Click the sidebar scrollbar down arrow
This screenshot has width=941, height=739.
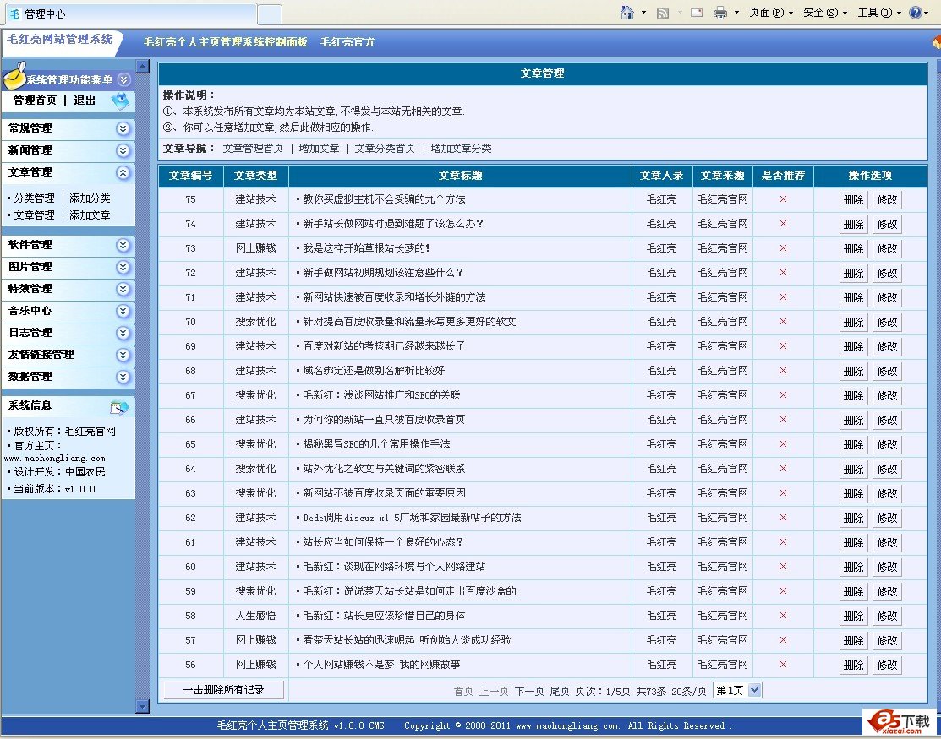(142, 706)
